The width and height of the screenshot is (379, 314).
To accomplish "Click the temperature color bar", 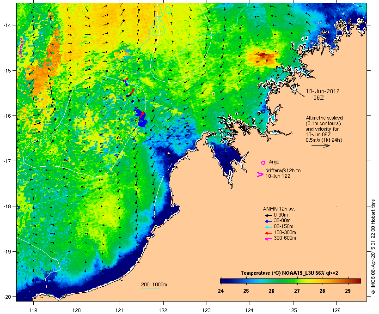I will 290,281.
